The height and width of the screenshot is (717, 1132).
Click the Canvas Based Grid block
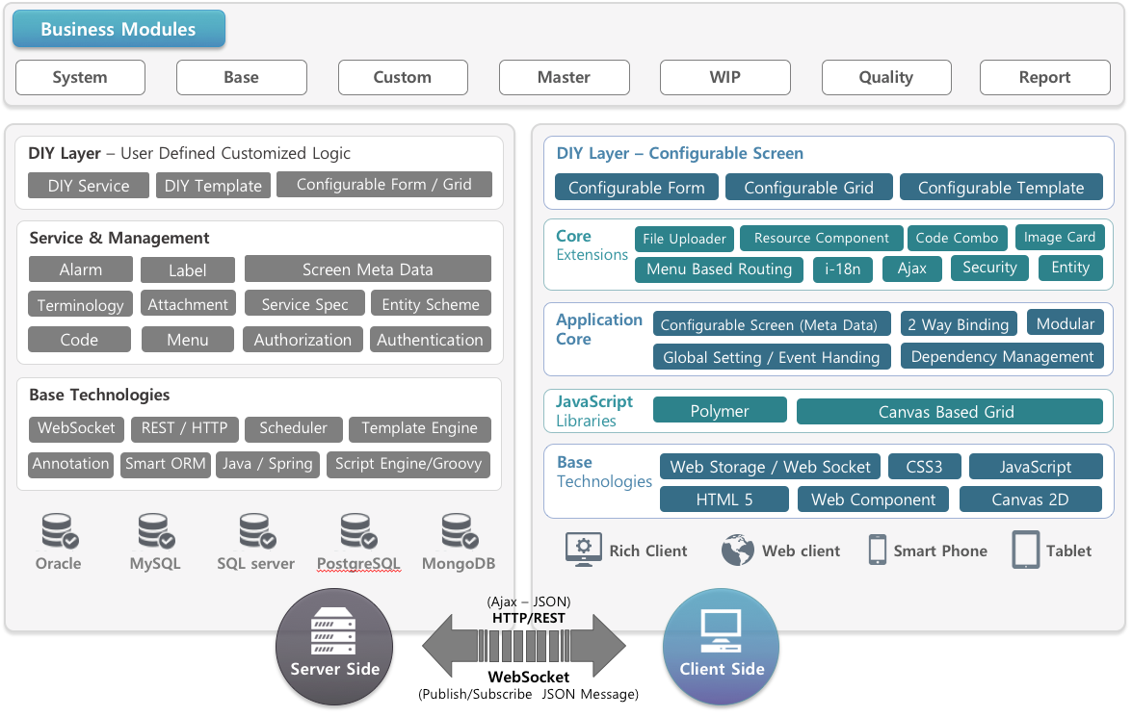[949, 412]
